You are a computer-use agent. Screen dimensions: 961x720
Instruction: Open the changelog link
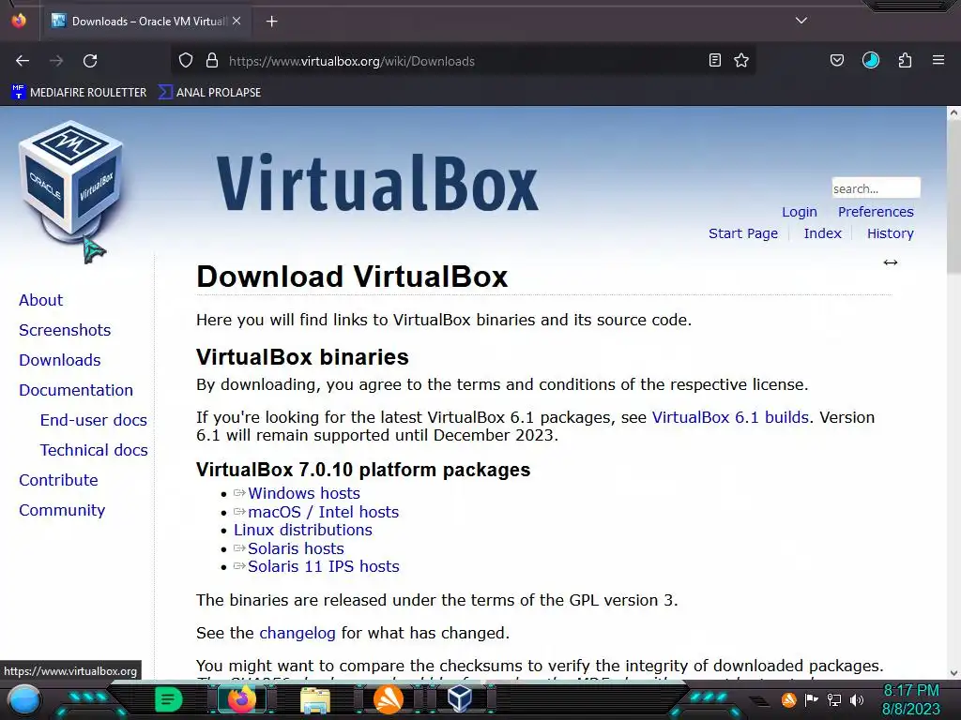tap(297, 633)
